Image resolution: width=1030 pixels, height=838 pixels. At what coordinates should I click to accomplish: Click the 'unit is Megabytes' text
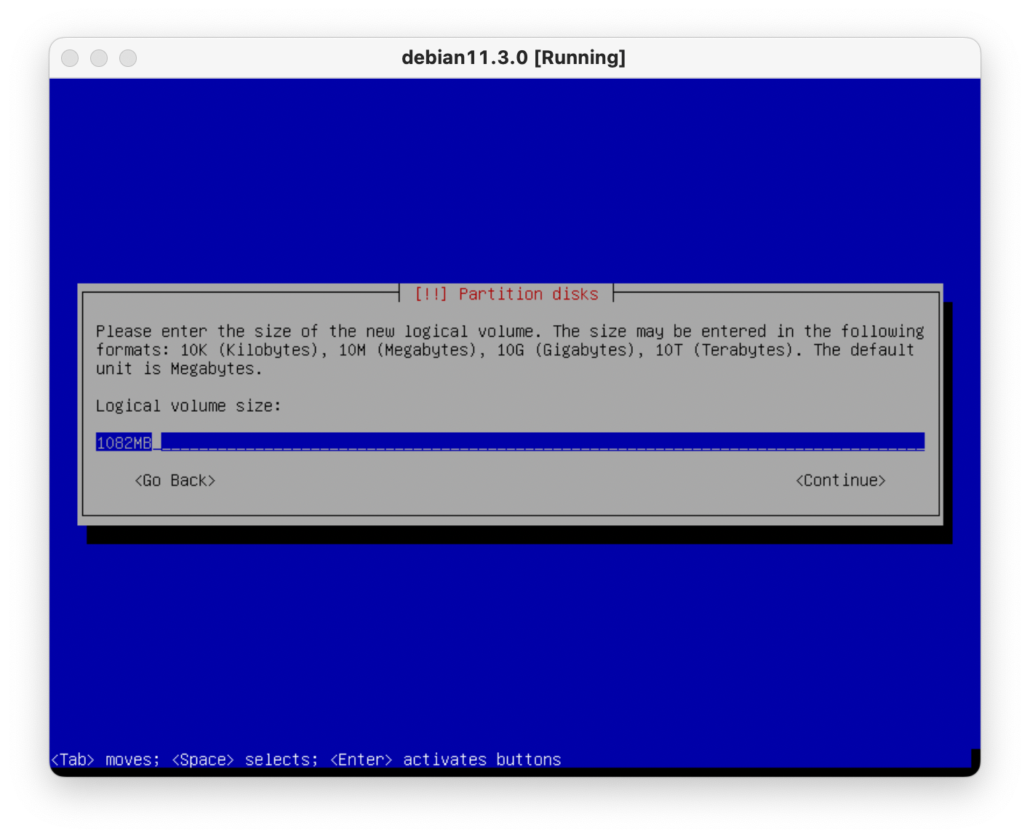click(178, 369)
